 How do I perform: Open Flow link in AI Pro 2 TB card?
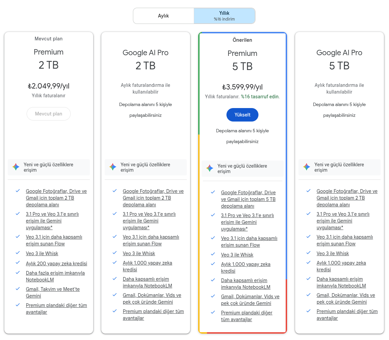point(151,240)
